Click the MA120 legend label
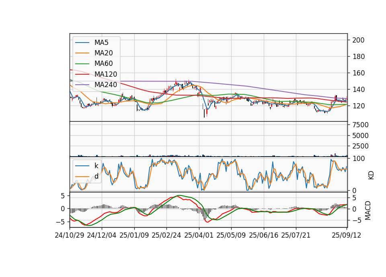Image resolution: width=386 pixels, height=277 pixels. click(x=106, y=74)
